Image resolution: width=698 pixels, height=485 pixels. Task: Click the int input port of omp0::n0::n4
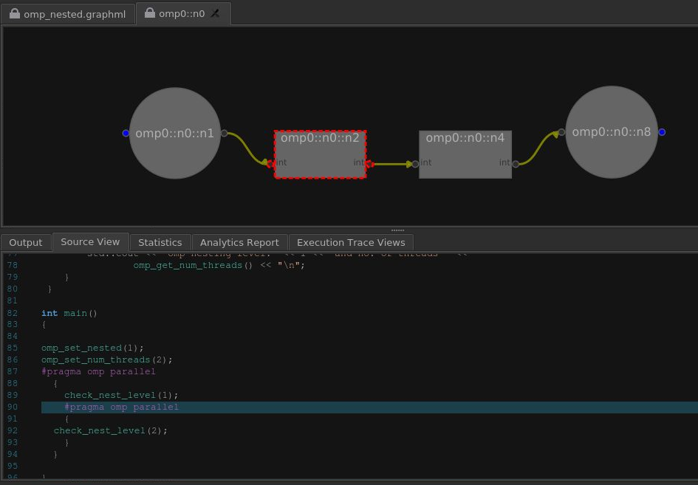click(x=416, y=164)
